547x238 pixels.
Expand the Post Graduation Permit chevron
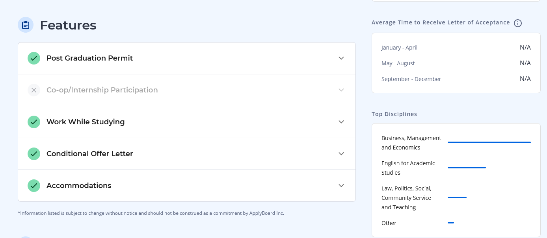point(341,58)
